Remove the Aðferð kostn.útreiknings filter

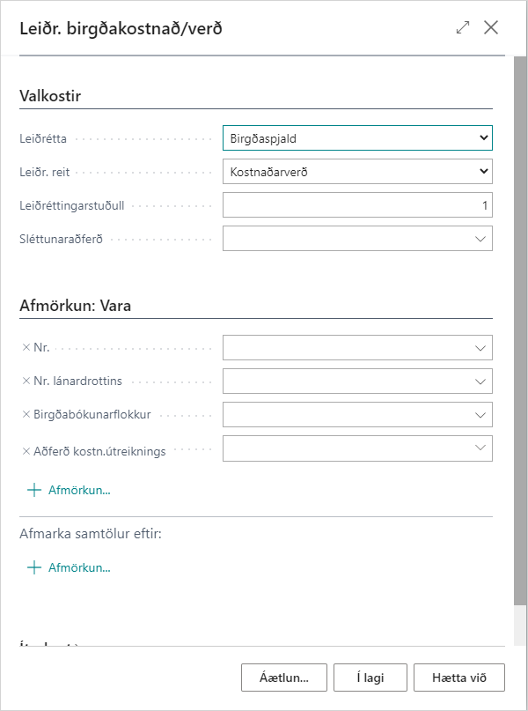pos(26,448)
